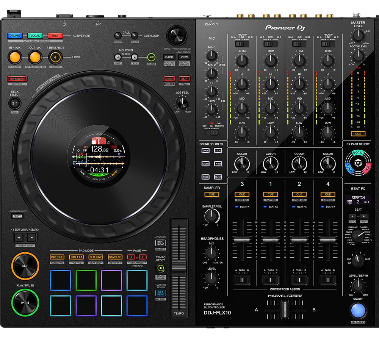Select the FILTER sound color FX
The width and height of the screenshot is (379, 341).
[x=218, y=177]
